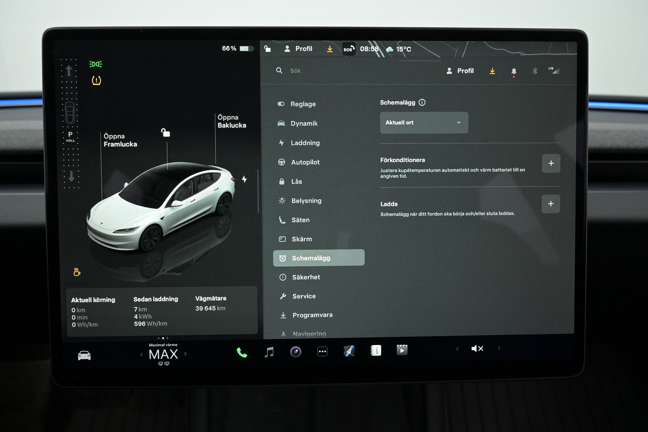Click Bluetooth icon in settings header
Viewport: 648px width, 432px height.
click(534, 71)
